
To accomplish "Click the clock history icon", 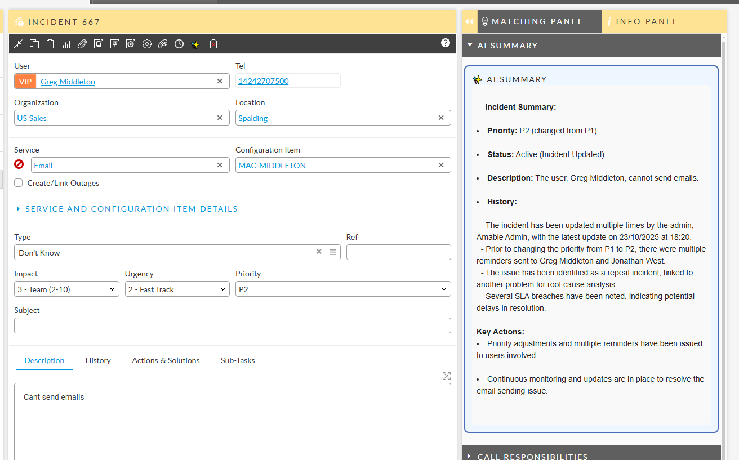I will [179, 43].
